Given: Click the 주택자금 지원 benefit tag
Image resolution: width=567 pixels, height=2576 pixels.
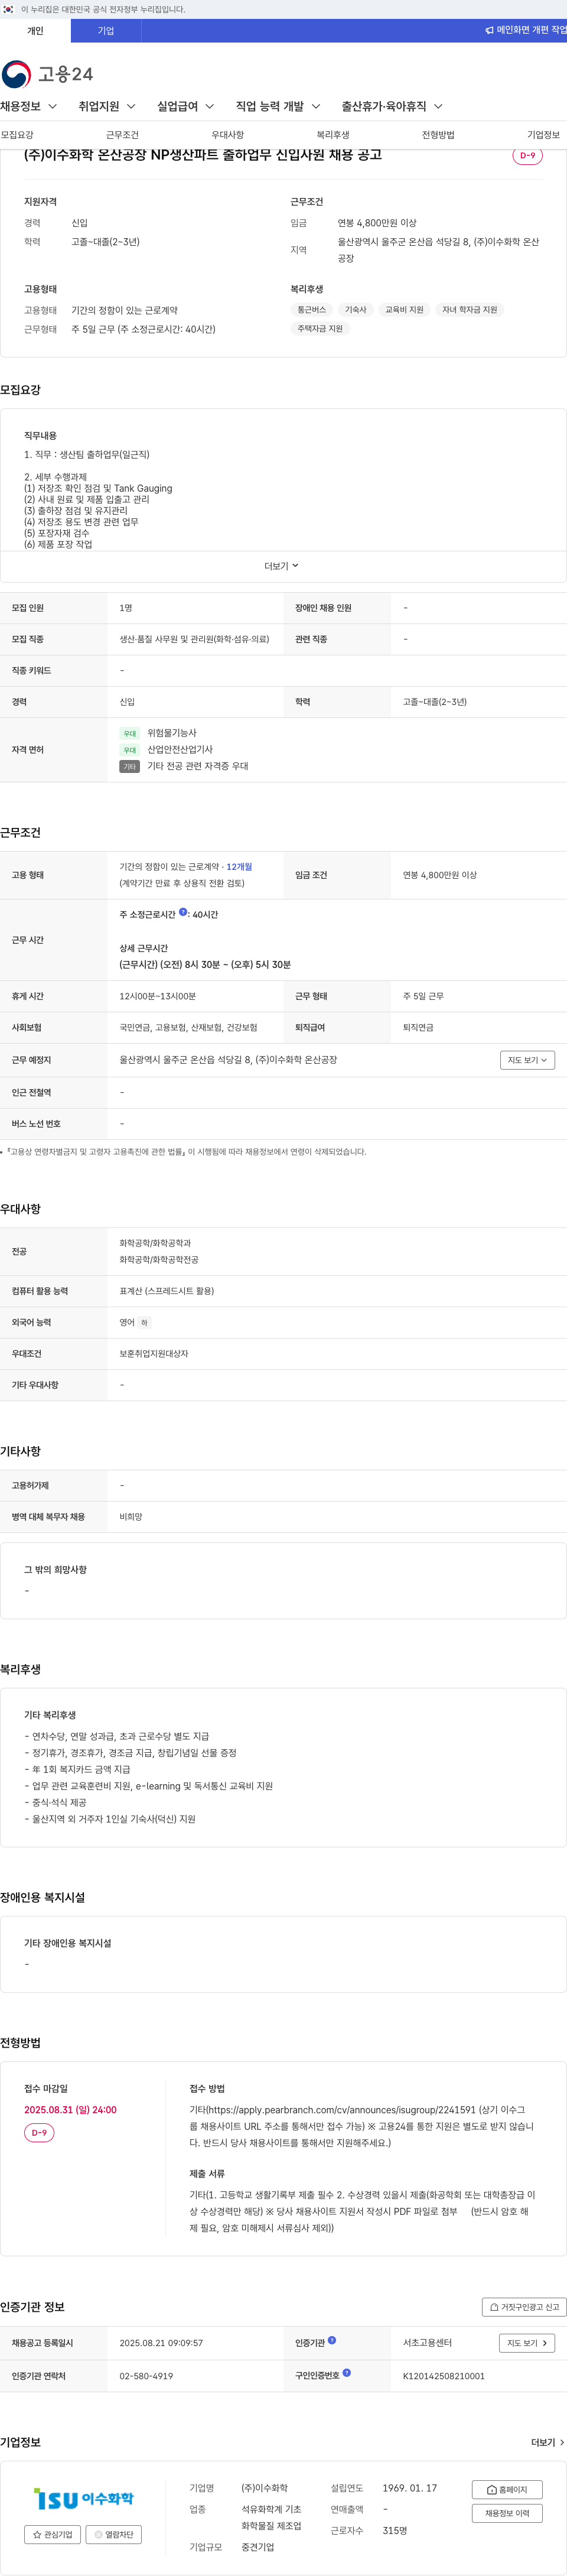Looking at the screenshot, I should (319, 328).
